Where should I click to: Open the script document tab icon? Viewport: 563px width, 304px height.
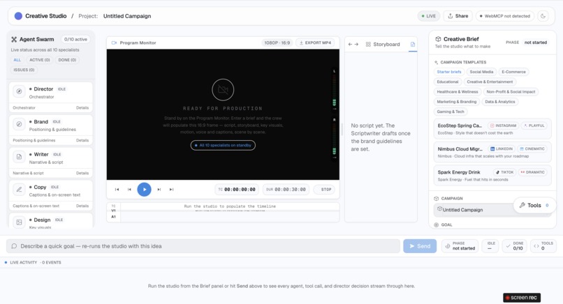pos(413,45)
